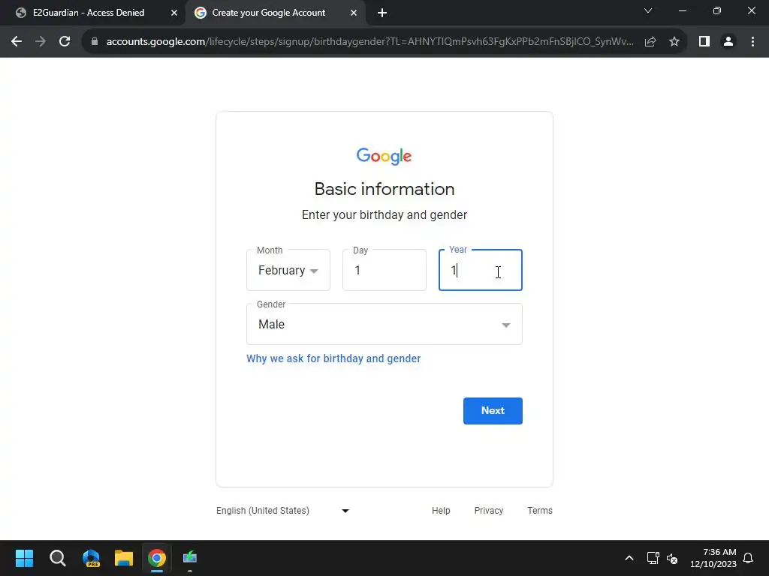The width and height of the screenshot is (769, 576).
Task: Launch Microsoft Edge PRE from taskbar
Action: click(x=91, y=558)
